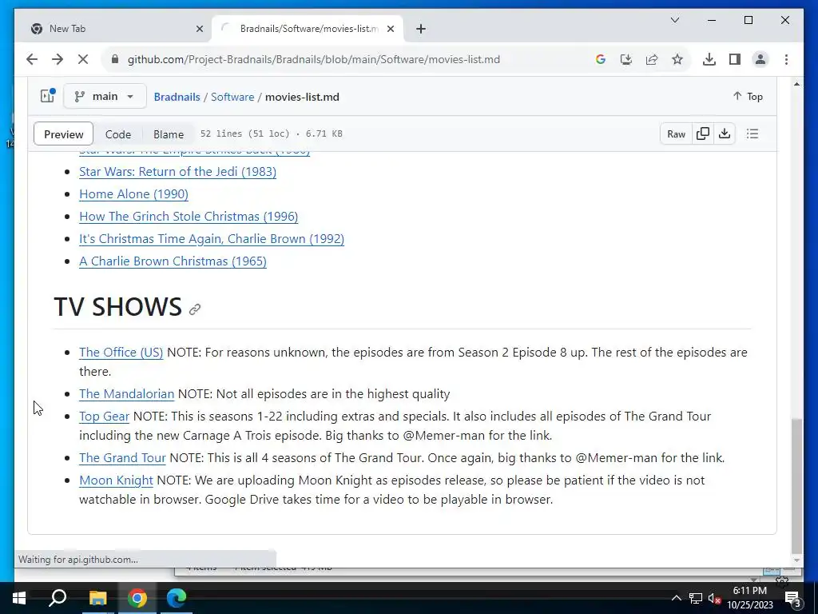Open Chrome three-dot menu
This screenshot has width=818, height=614.
point(786,59)
